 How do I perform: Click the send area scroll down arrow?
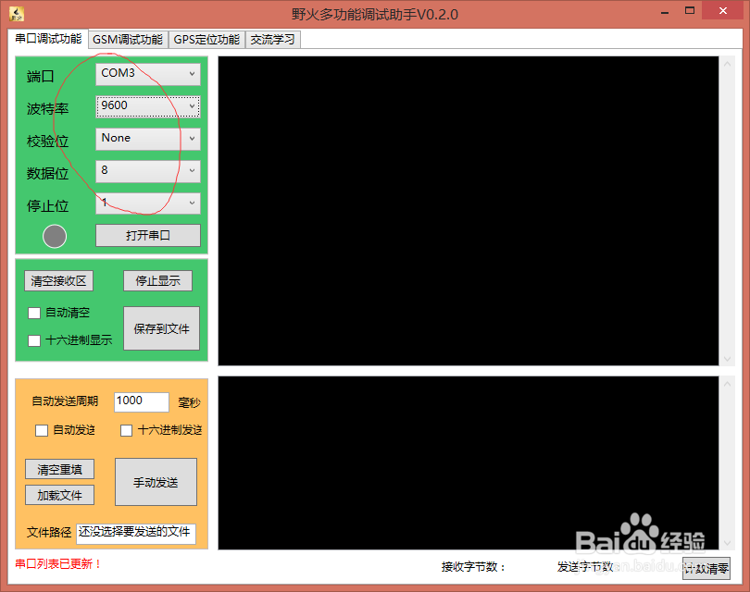click(x=727, y=543)
